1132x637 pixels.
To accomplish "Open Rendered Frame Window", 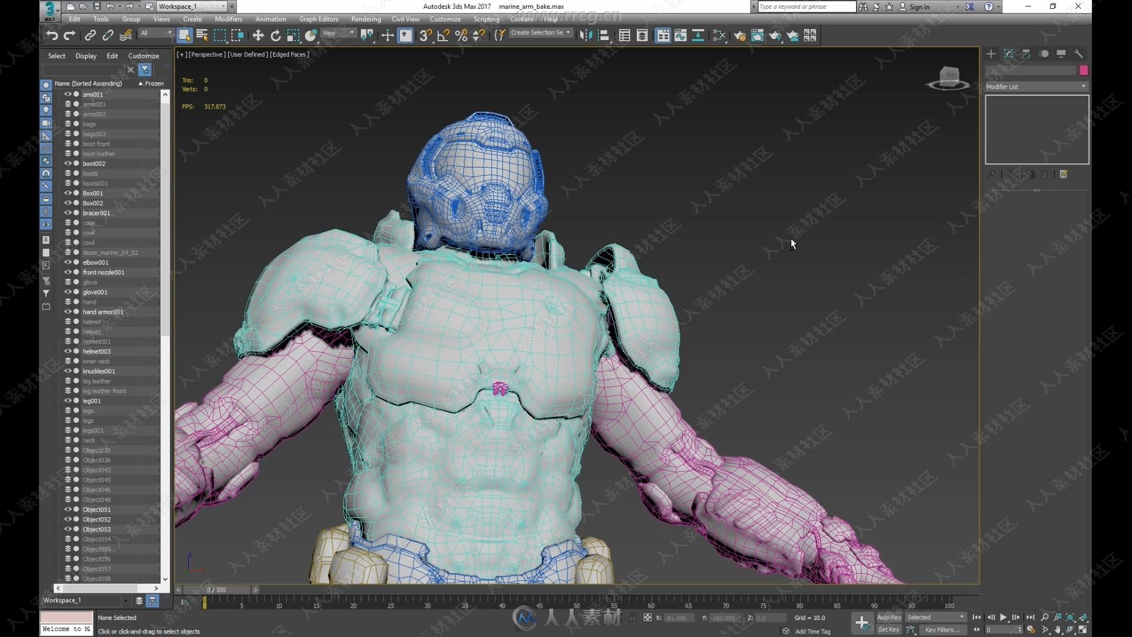I will pyautogui.click(x=757, y=35).
